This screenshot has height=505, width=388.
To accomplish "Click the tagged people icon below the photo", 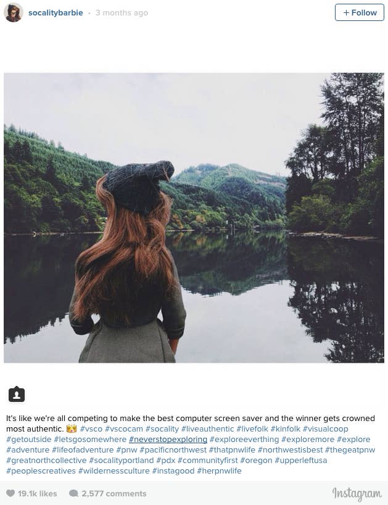I will point(17,394).
